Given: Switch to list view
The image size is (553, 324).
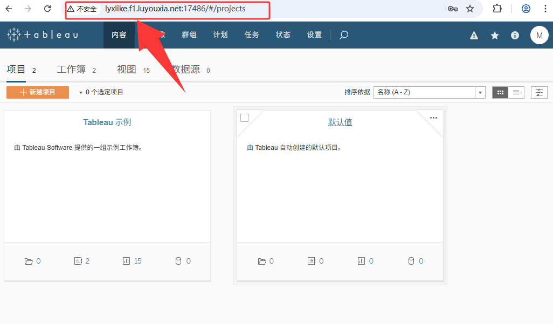Looking at the screenshot, I should (x=516, y=93).
